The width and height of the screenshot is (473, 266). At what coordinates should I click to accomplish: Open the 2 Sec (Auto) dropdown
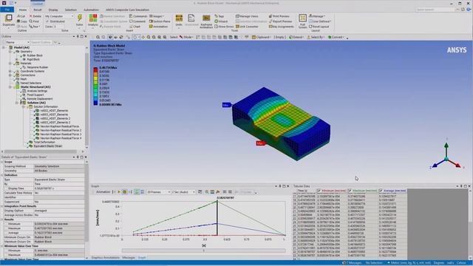[x=183, y=192]
